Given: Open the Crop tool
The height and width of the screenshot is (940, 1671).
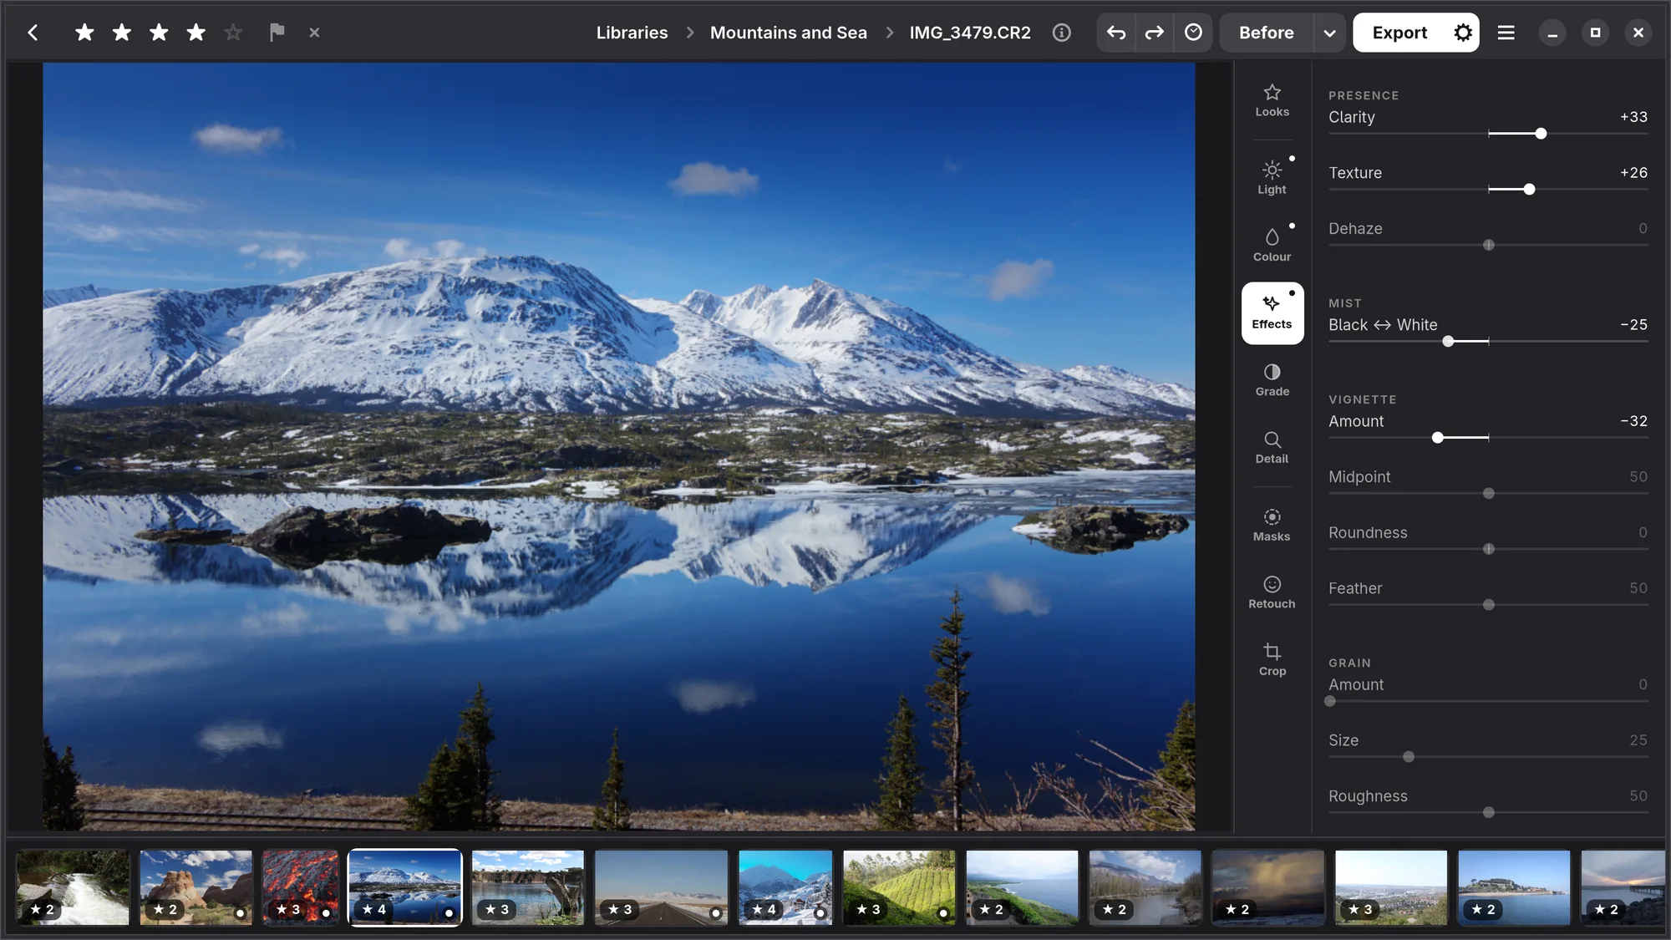Looking at the screenshot, I should tap(1272, 660).
